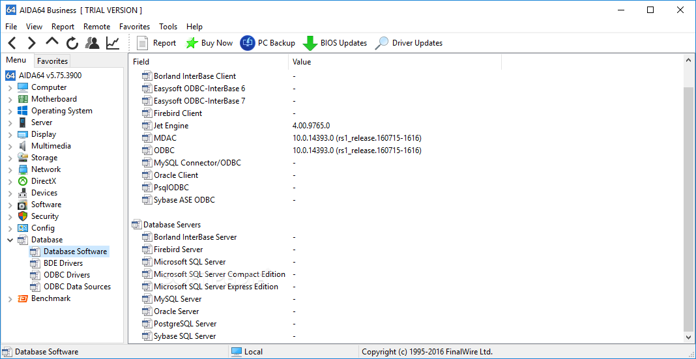Click the AIDA64 v5.75.3900 root icon
Viewport: 696px width, 359px height.
click(x=10, y=76)
